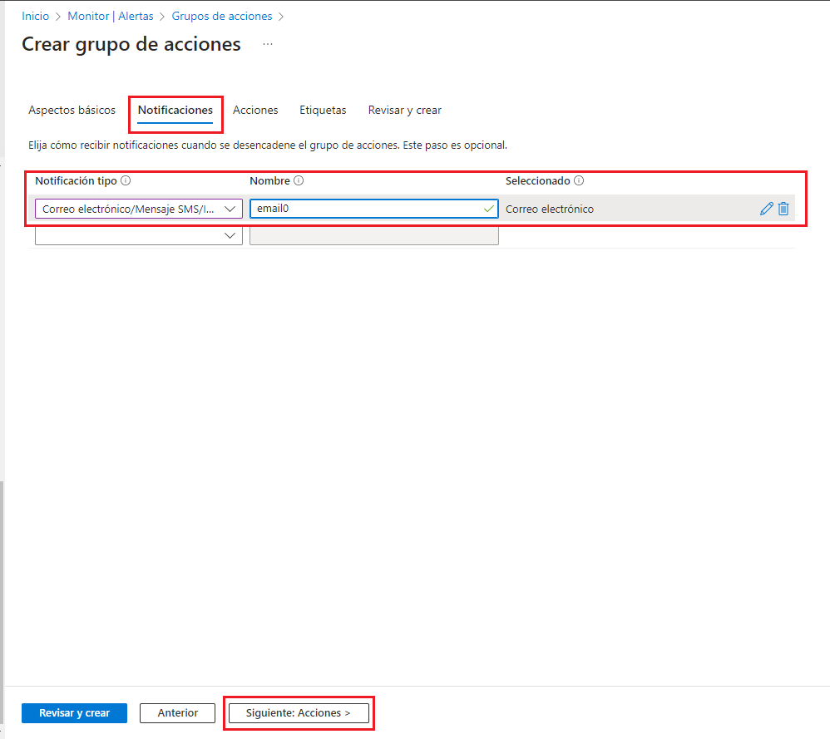The image size is (830, 739).
Task: Open Grupos de acciones from the breadcrumb
Action: (221, 16)
